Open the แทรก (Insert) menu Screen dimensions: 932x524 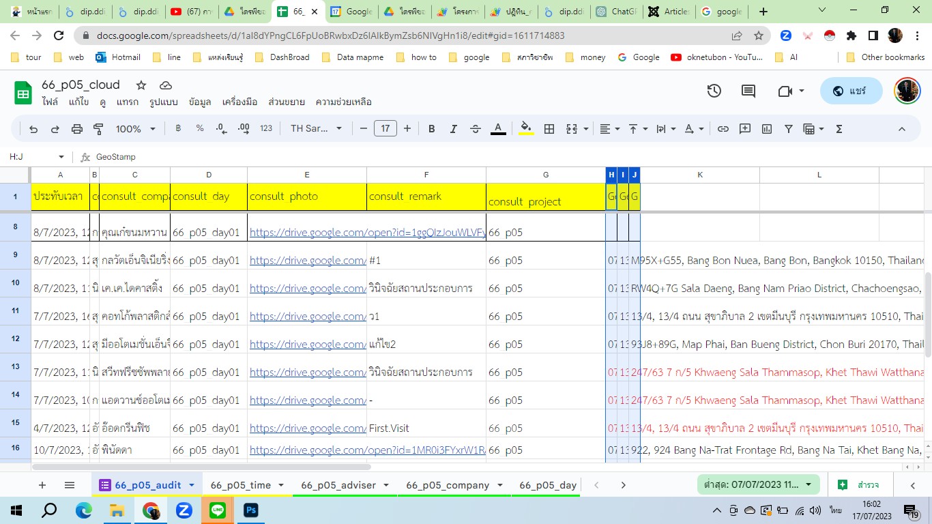(x=128, y=102)
